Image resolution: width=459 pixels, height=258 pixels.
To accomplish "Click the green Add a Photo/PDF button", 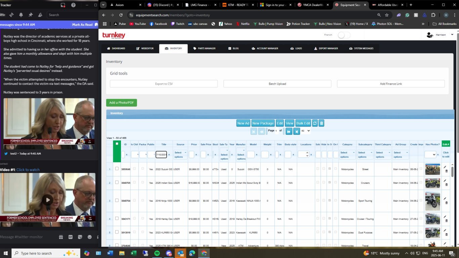I will pos(122,102).
